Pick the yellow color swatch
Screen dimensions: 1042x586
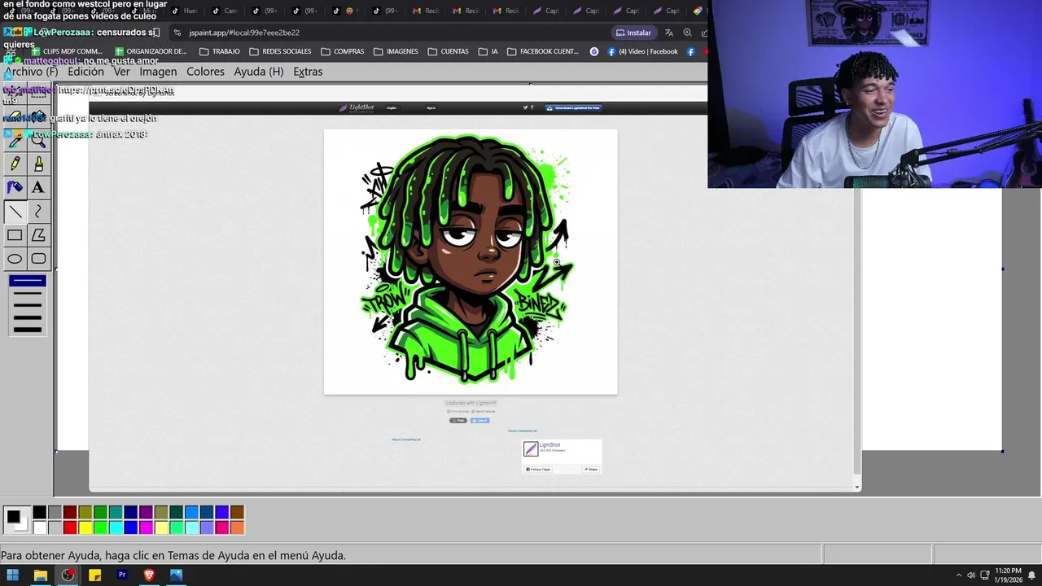(x=85, y=527)
